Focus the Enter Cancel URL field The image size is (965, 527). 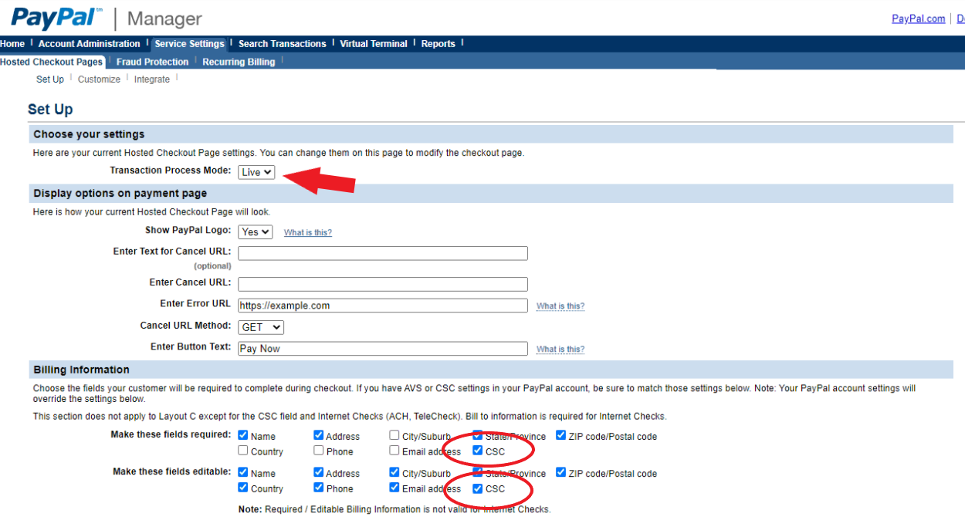(383, 284)
